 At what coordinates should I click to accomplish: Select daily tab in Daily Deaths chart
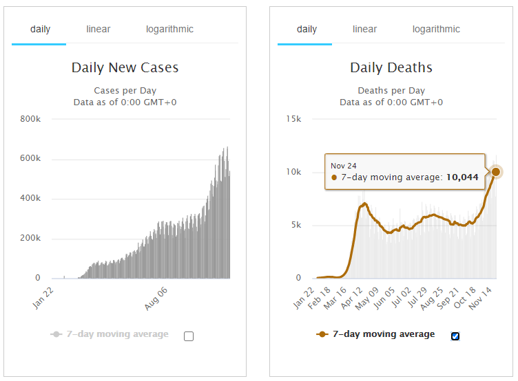(307, 30)
